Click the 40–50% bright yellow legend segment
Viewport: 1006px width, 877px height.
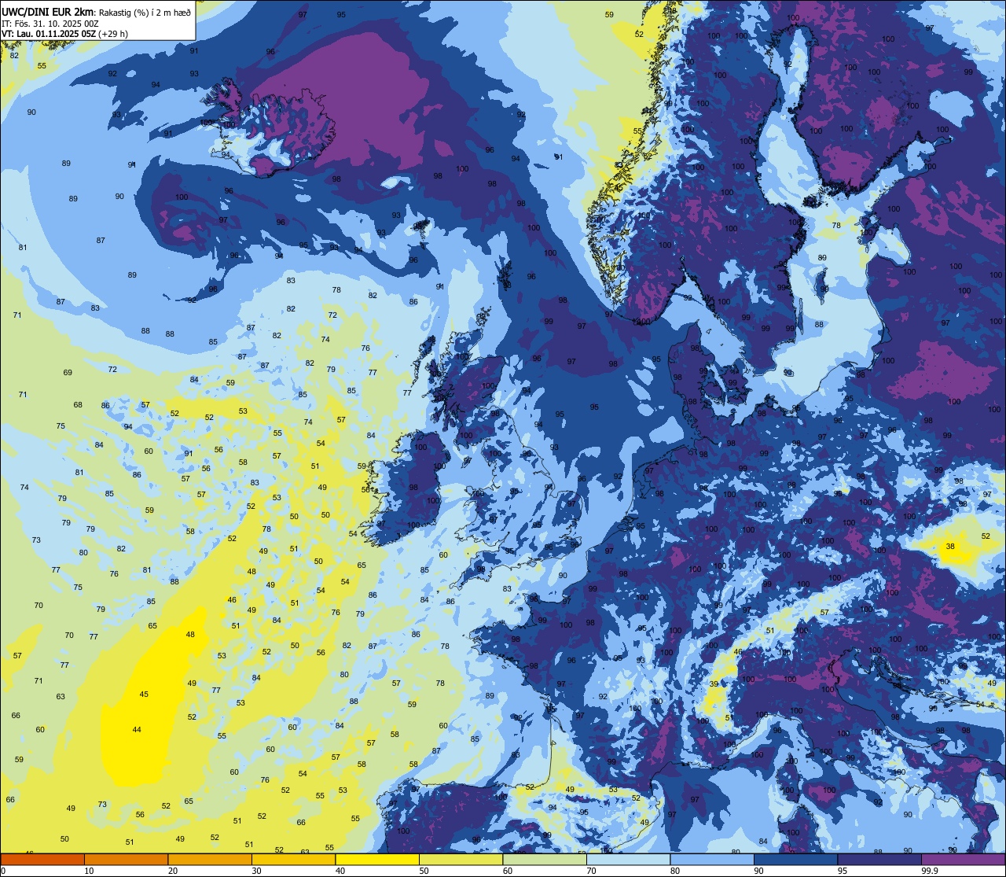point(377,859)
